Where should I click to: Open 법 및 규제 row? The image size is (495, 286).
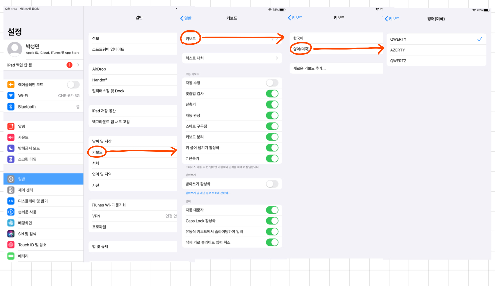click(133, 246)
